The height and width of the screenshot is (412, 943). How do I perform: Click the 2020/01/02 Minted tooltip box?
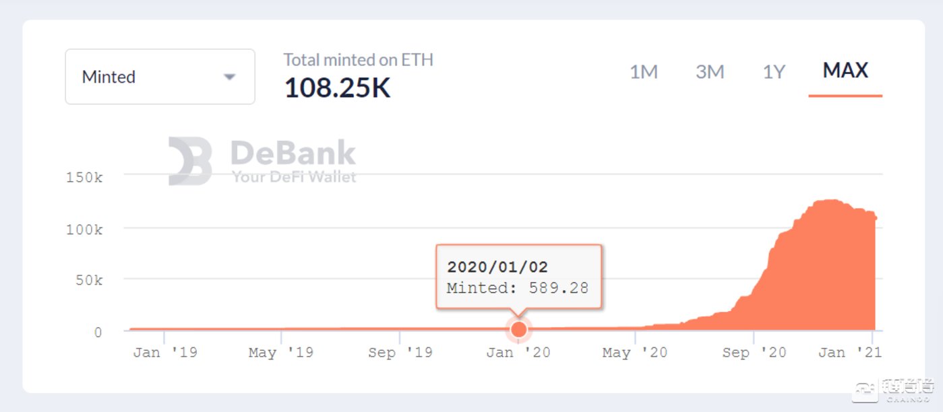point(518,277)
